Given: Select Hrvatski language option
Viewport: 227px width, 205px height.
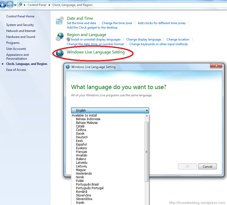Looking at the screenshot, I should click(81, 155).
